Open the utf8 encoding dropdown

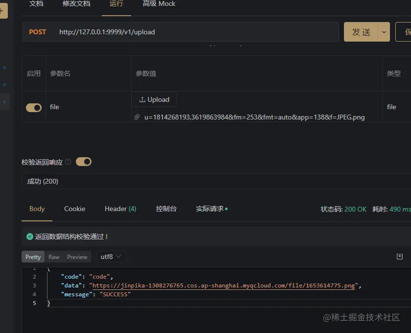[112, 257]
